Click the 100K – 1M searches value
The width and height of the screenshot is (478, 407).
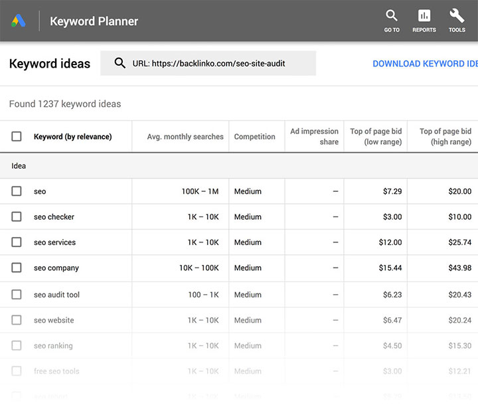coord(200,191)
